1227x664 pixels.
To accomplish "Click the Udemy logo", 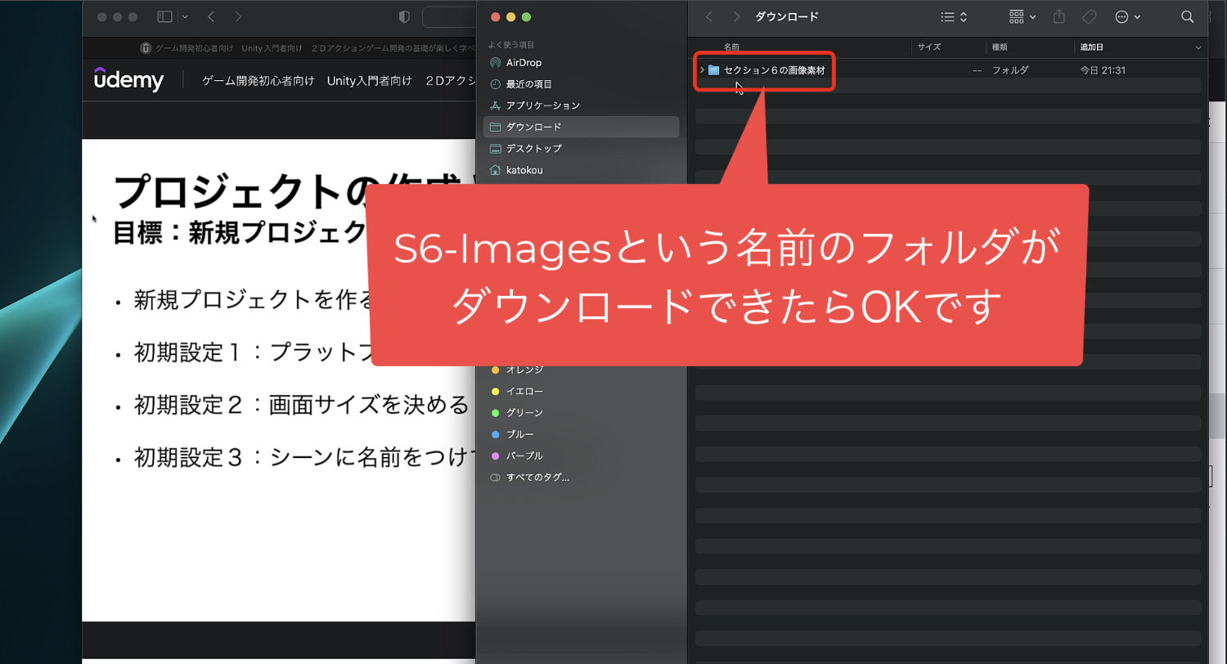I will coord(128,79).
